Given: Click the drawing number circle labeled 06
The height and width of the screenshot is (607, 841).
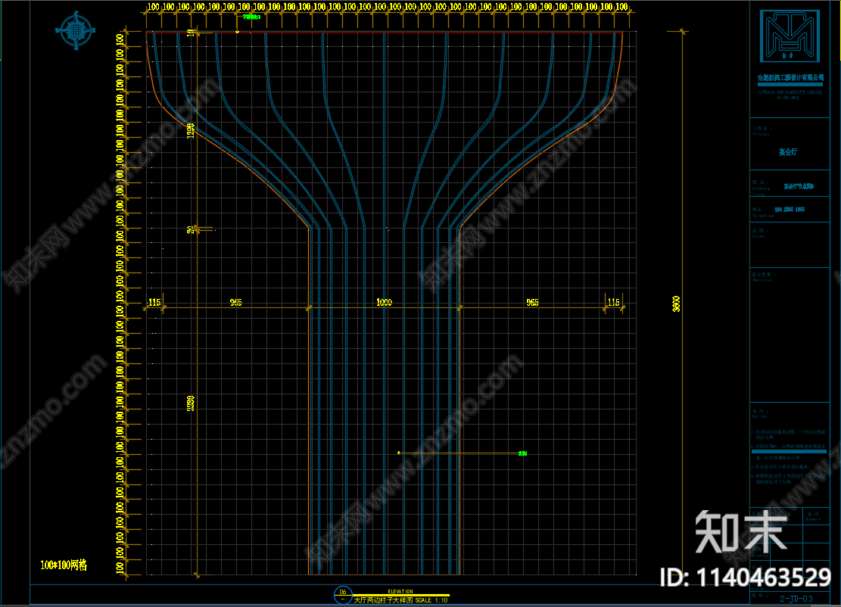Looking at the screenshot, I should point(343,595).
